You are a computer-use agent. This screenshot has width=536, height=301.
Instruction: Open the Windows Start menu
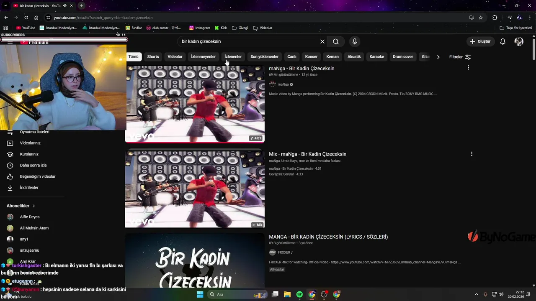point(200,294)
